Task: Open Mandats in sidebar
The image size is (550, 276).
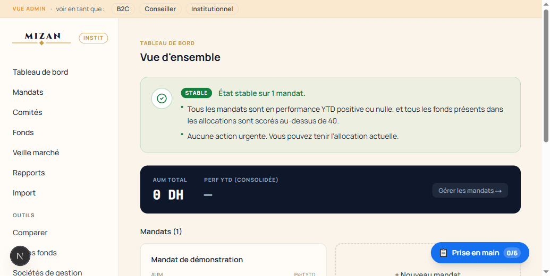Action: click(x=28, y=92)
